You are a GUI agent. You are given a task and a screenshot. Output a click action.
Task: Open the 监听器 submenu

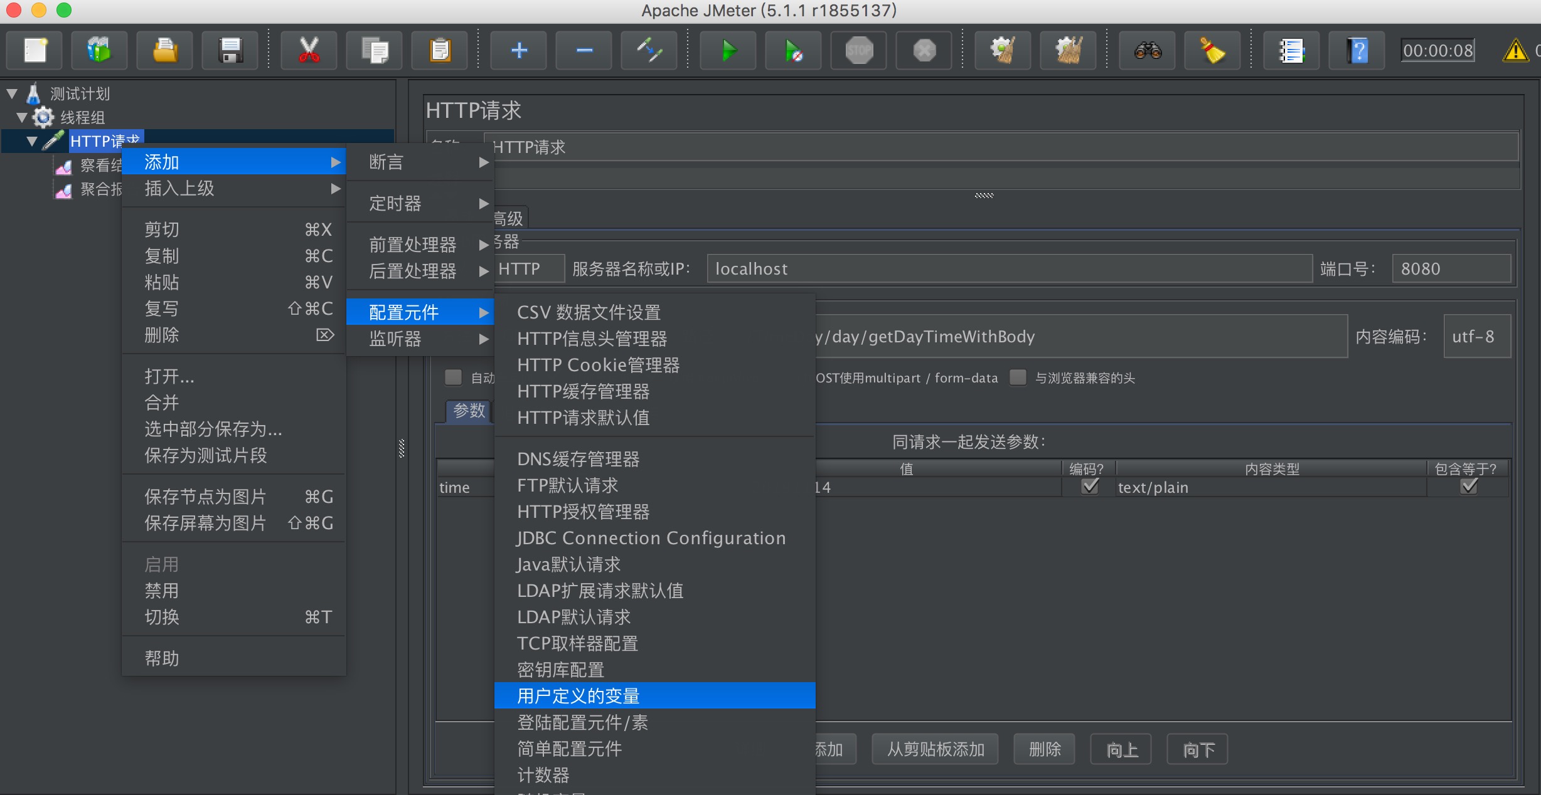pyautogui.click(x=420, y=339)
